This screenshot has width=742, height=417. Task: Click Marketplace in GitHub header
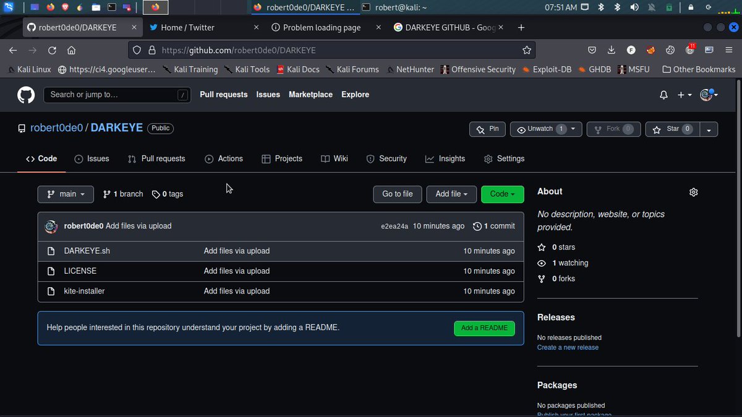pyautogui.click(x=310, y=95)
